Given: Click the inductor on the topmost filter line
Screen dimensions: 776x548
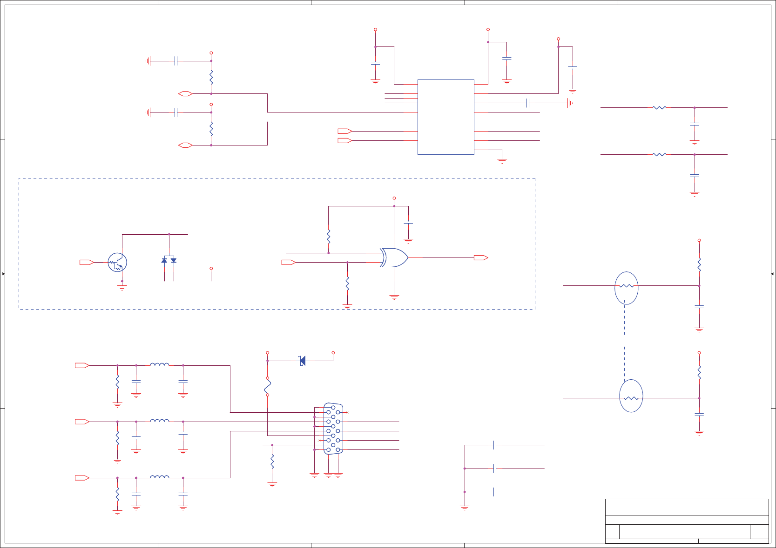Looking at the screenshot, I should tap(160, 365).
